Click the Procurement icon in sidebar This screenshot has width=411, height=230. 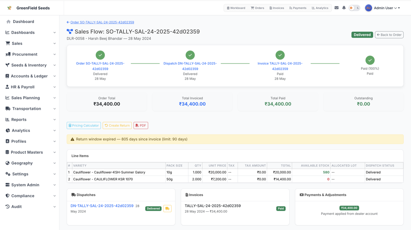tap(8, 54)
